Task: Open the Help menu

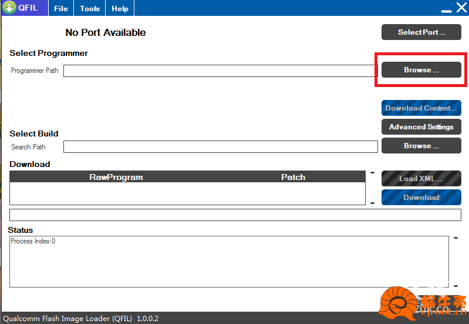Action: tap(120, 8)
